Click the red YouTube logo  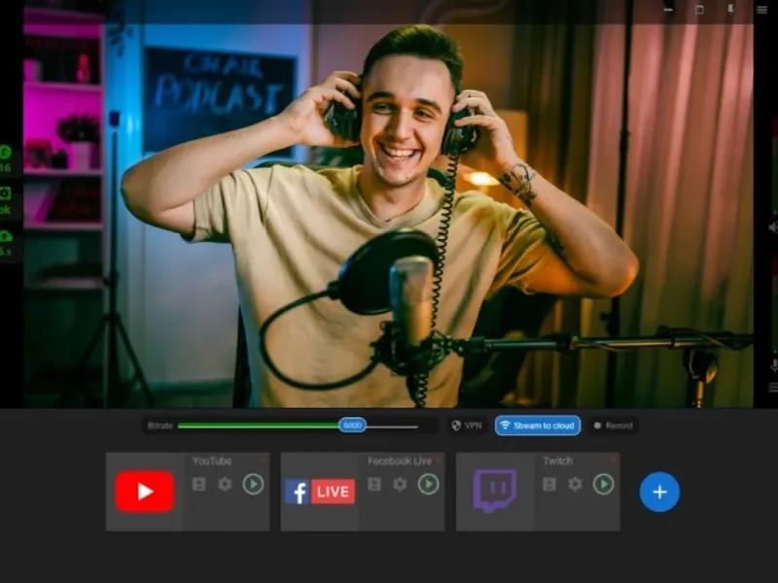click(145, 492)
